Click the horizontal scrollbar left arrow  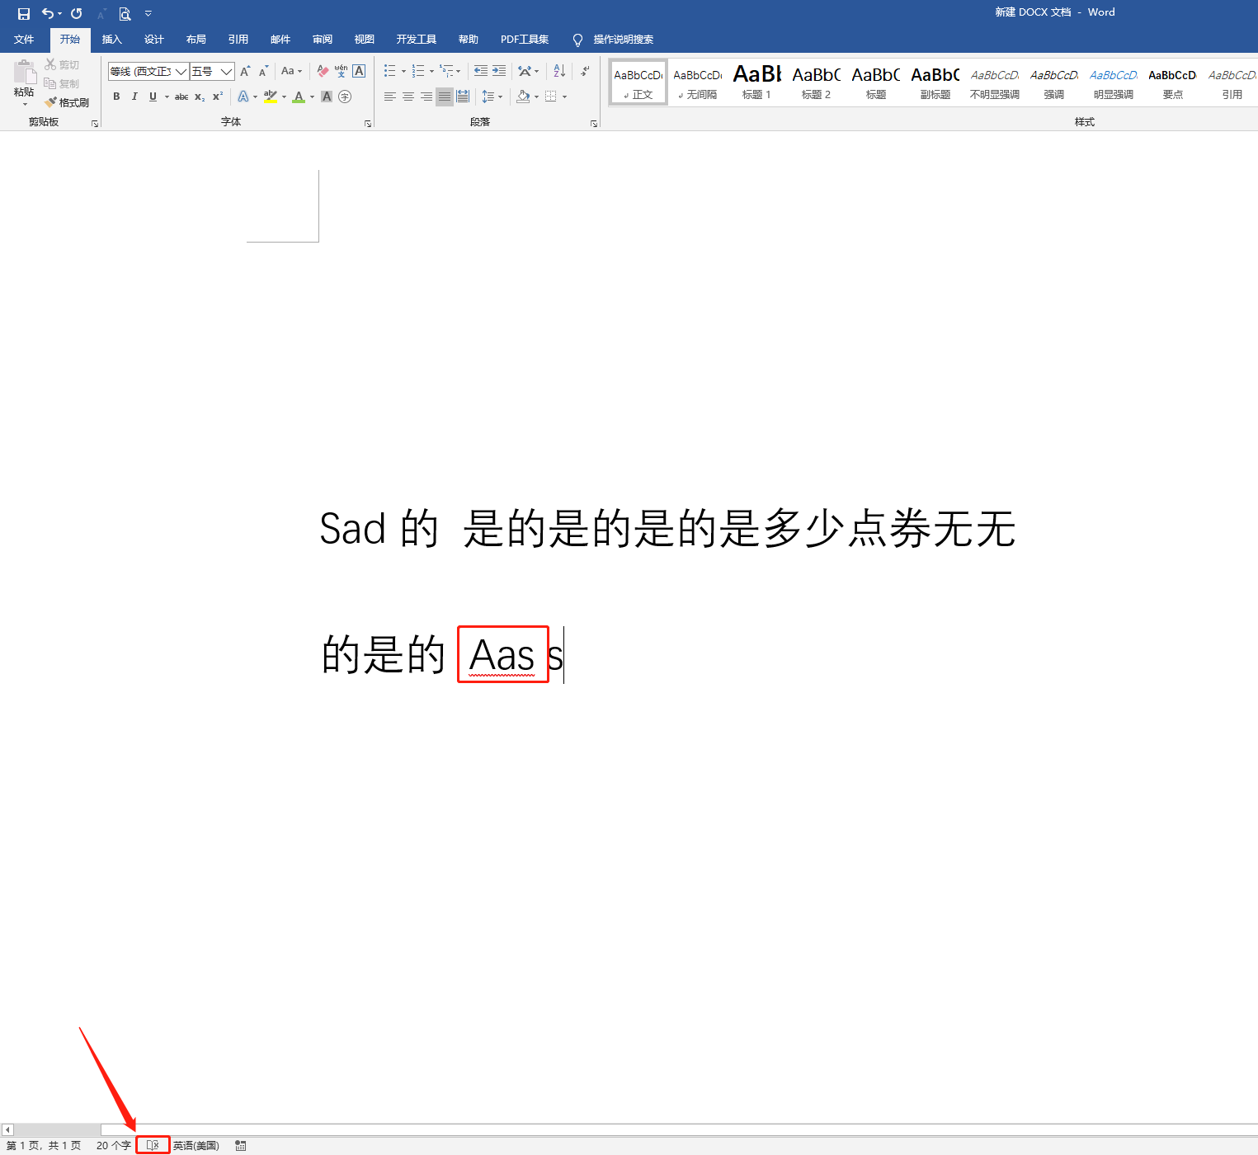pos(7,1129)
